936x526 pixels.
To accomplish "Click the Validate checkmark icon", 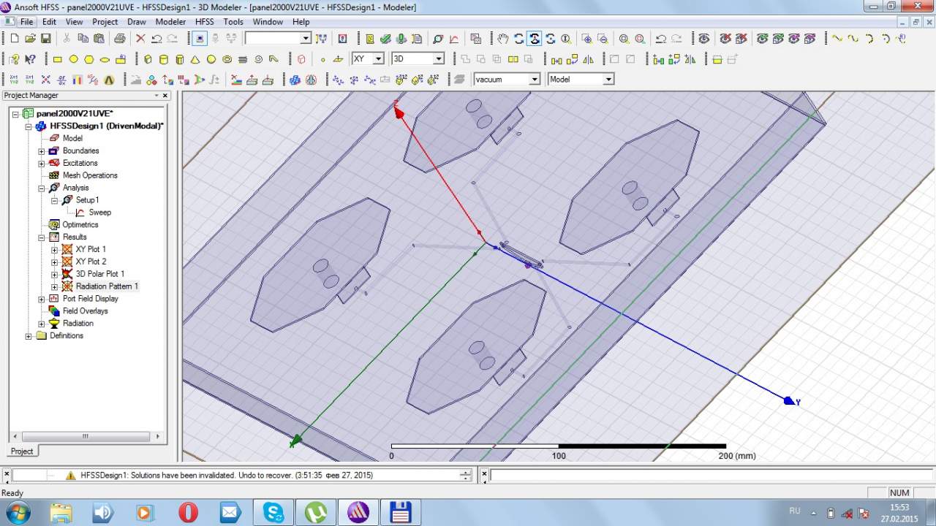I will (x=386, y=39).
